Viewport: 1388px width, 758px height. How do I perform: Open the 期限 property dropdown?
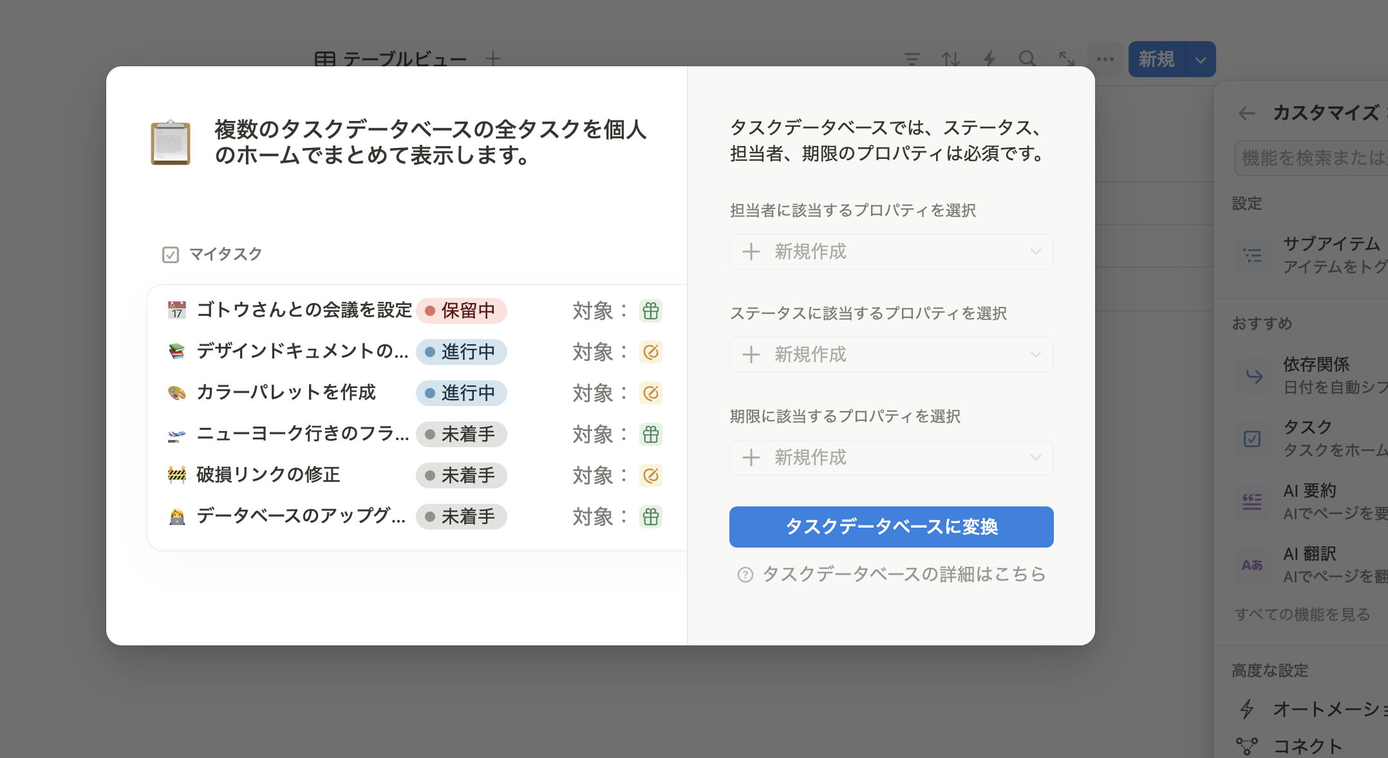(x=891, y=458)
